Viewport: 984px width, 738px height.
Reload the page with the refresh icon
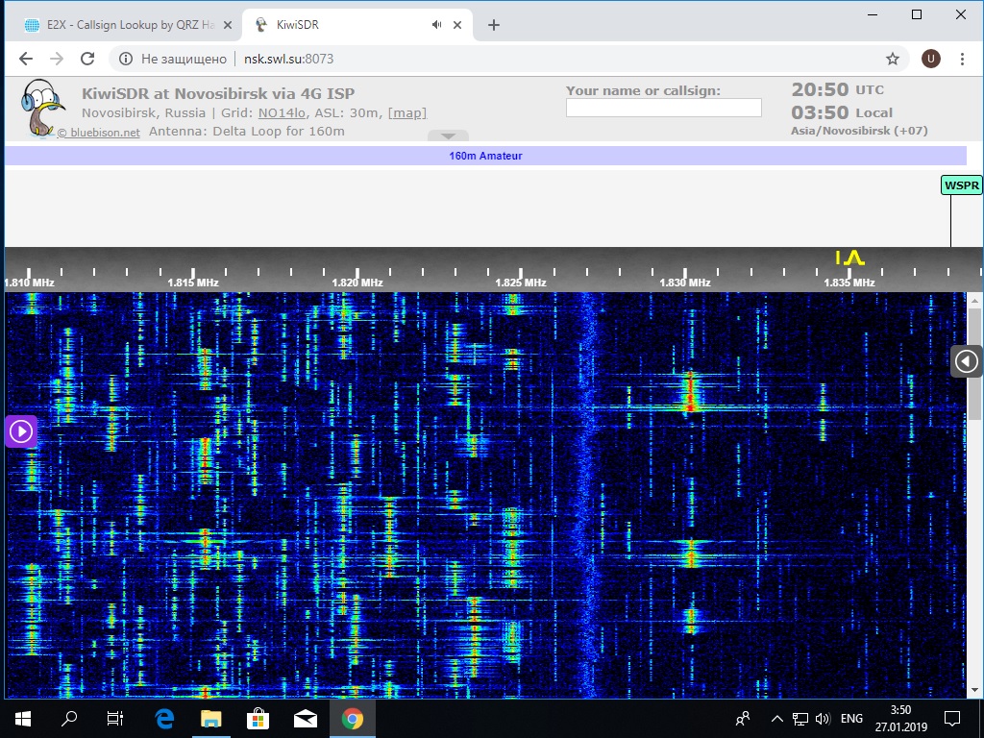coord(87,59)
